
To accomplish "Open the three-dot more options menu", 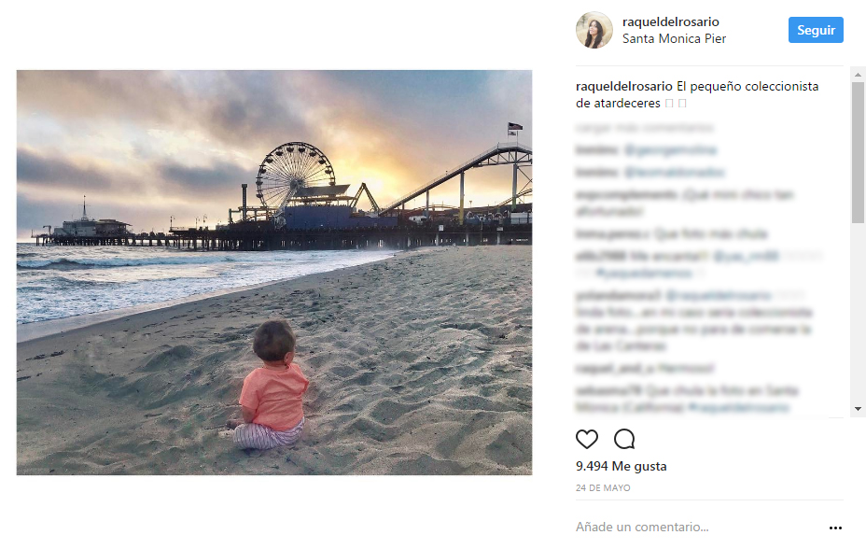I will [x=835, y=528].
